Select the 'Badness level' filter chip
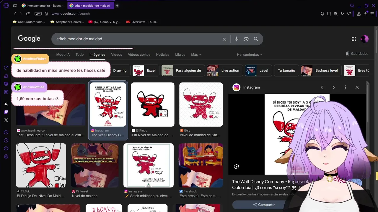Screen dimensions: 378x212 pos(321,70)
